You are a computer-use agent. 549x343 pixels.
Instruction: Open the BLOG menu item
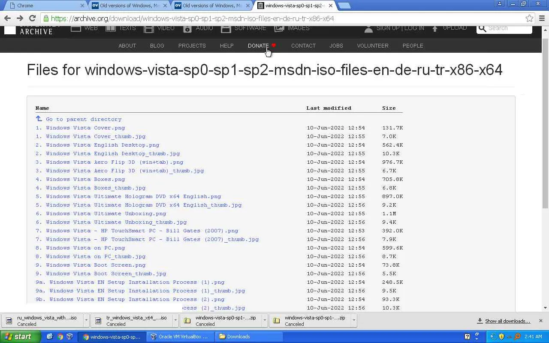pos(157,45)
